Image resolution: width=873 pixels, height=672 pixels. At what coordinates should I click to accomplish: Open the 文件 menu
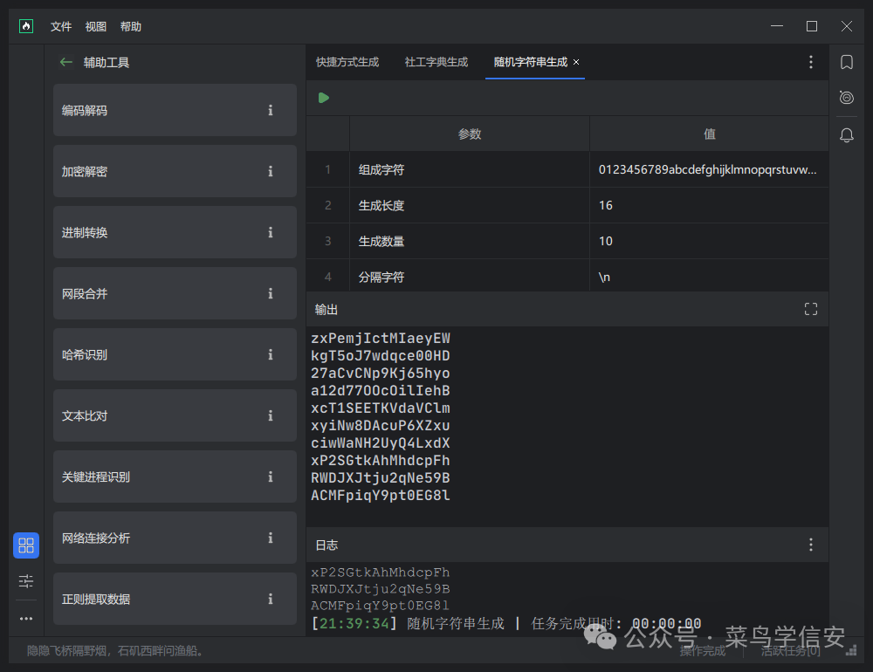(60, 26)
